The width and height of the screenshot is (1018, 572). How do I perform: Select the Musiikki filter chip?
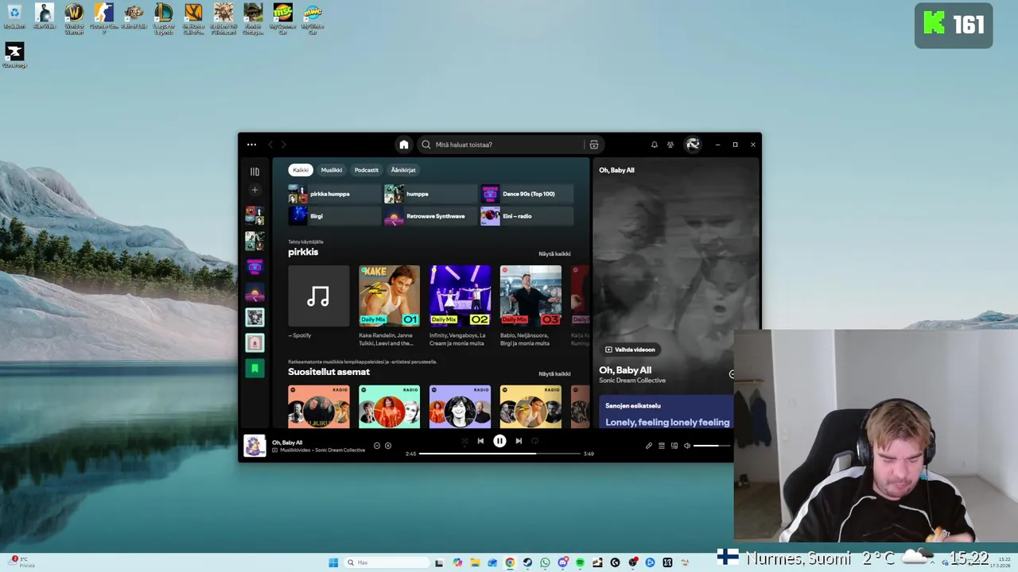point(332,170)
